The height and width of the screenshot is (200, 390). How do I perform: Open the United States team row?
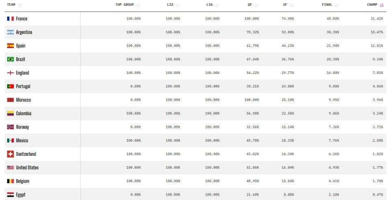point(195,168)
